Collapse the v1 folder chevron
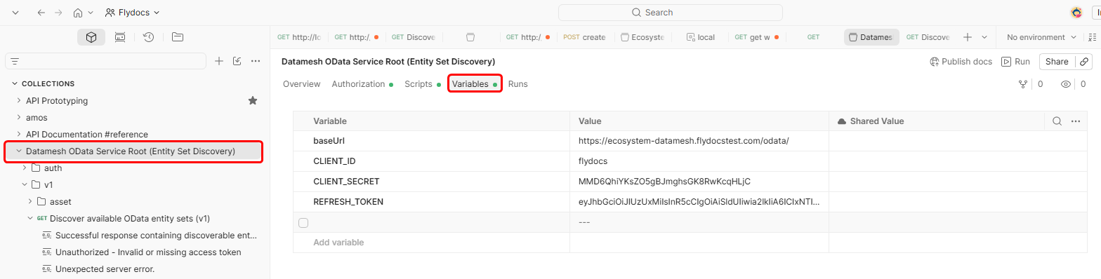 click(x=25, y=185)
